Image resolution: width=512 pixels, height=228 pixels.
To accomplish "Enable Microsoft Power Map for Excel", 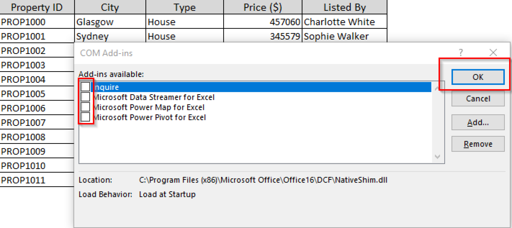I will (x=85, y=107).
